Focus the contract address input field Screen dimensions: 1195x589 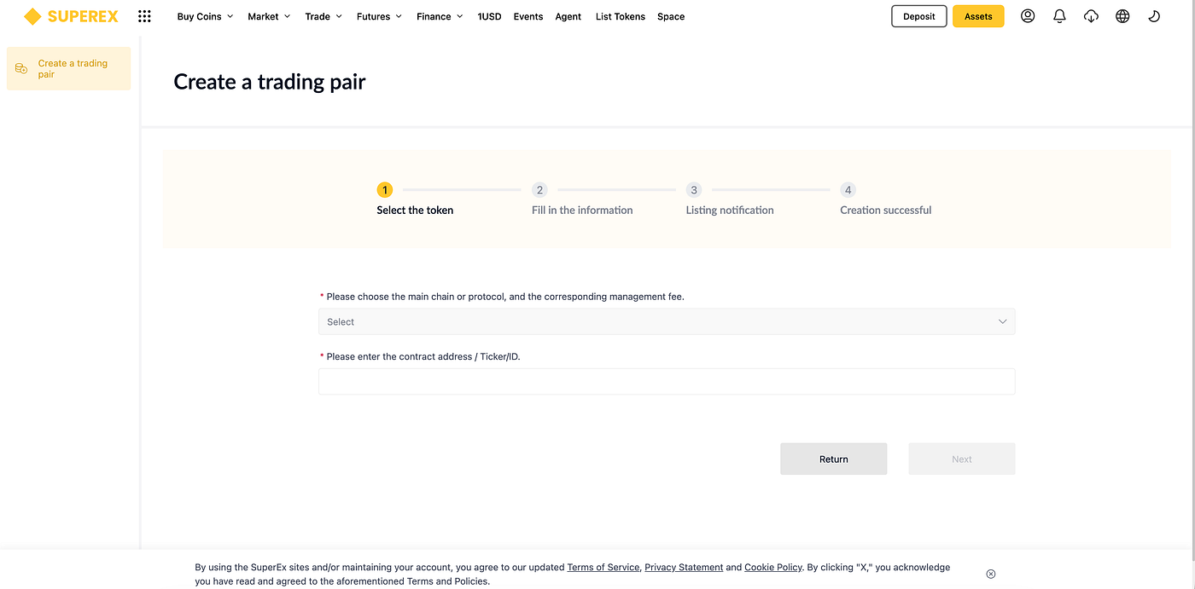667,381
